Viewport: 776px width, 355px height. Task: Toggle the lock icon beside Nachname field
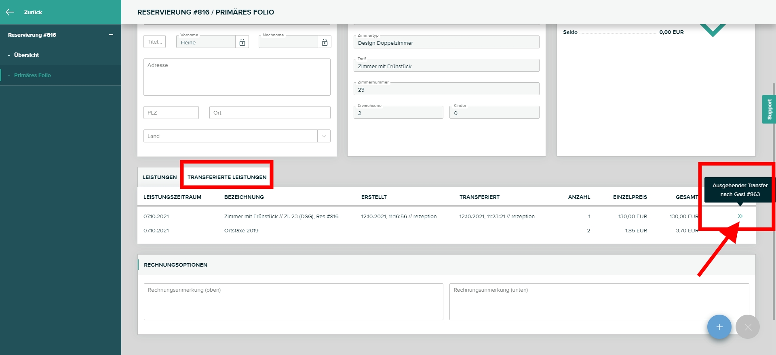325,42
